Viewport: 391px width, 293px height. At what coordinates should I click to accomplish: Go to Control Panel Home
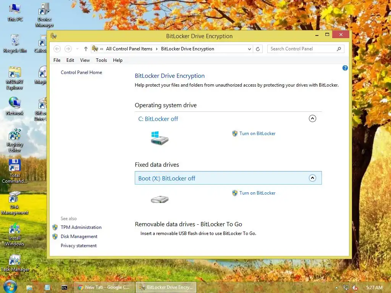pos(81,72)
